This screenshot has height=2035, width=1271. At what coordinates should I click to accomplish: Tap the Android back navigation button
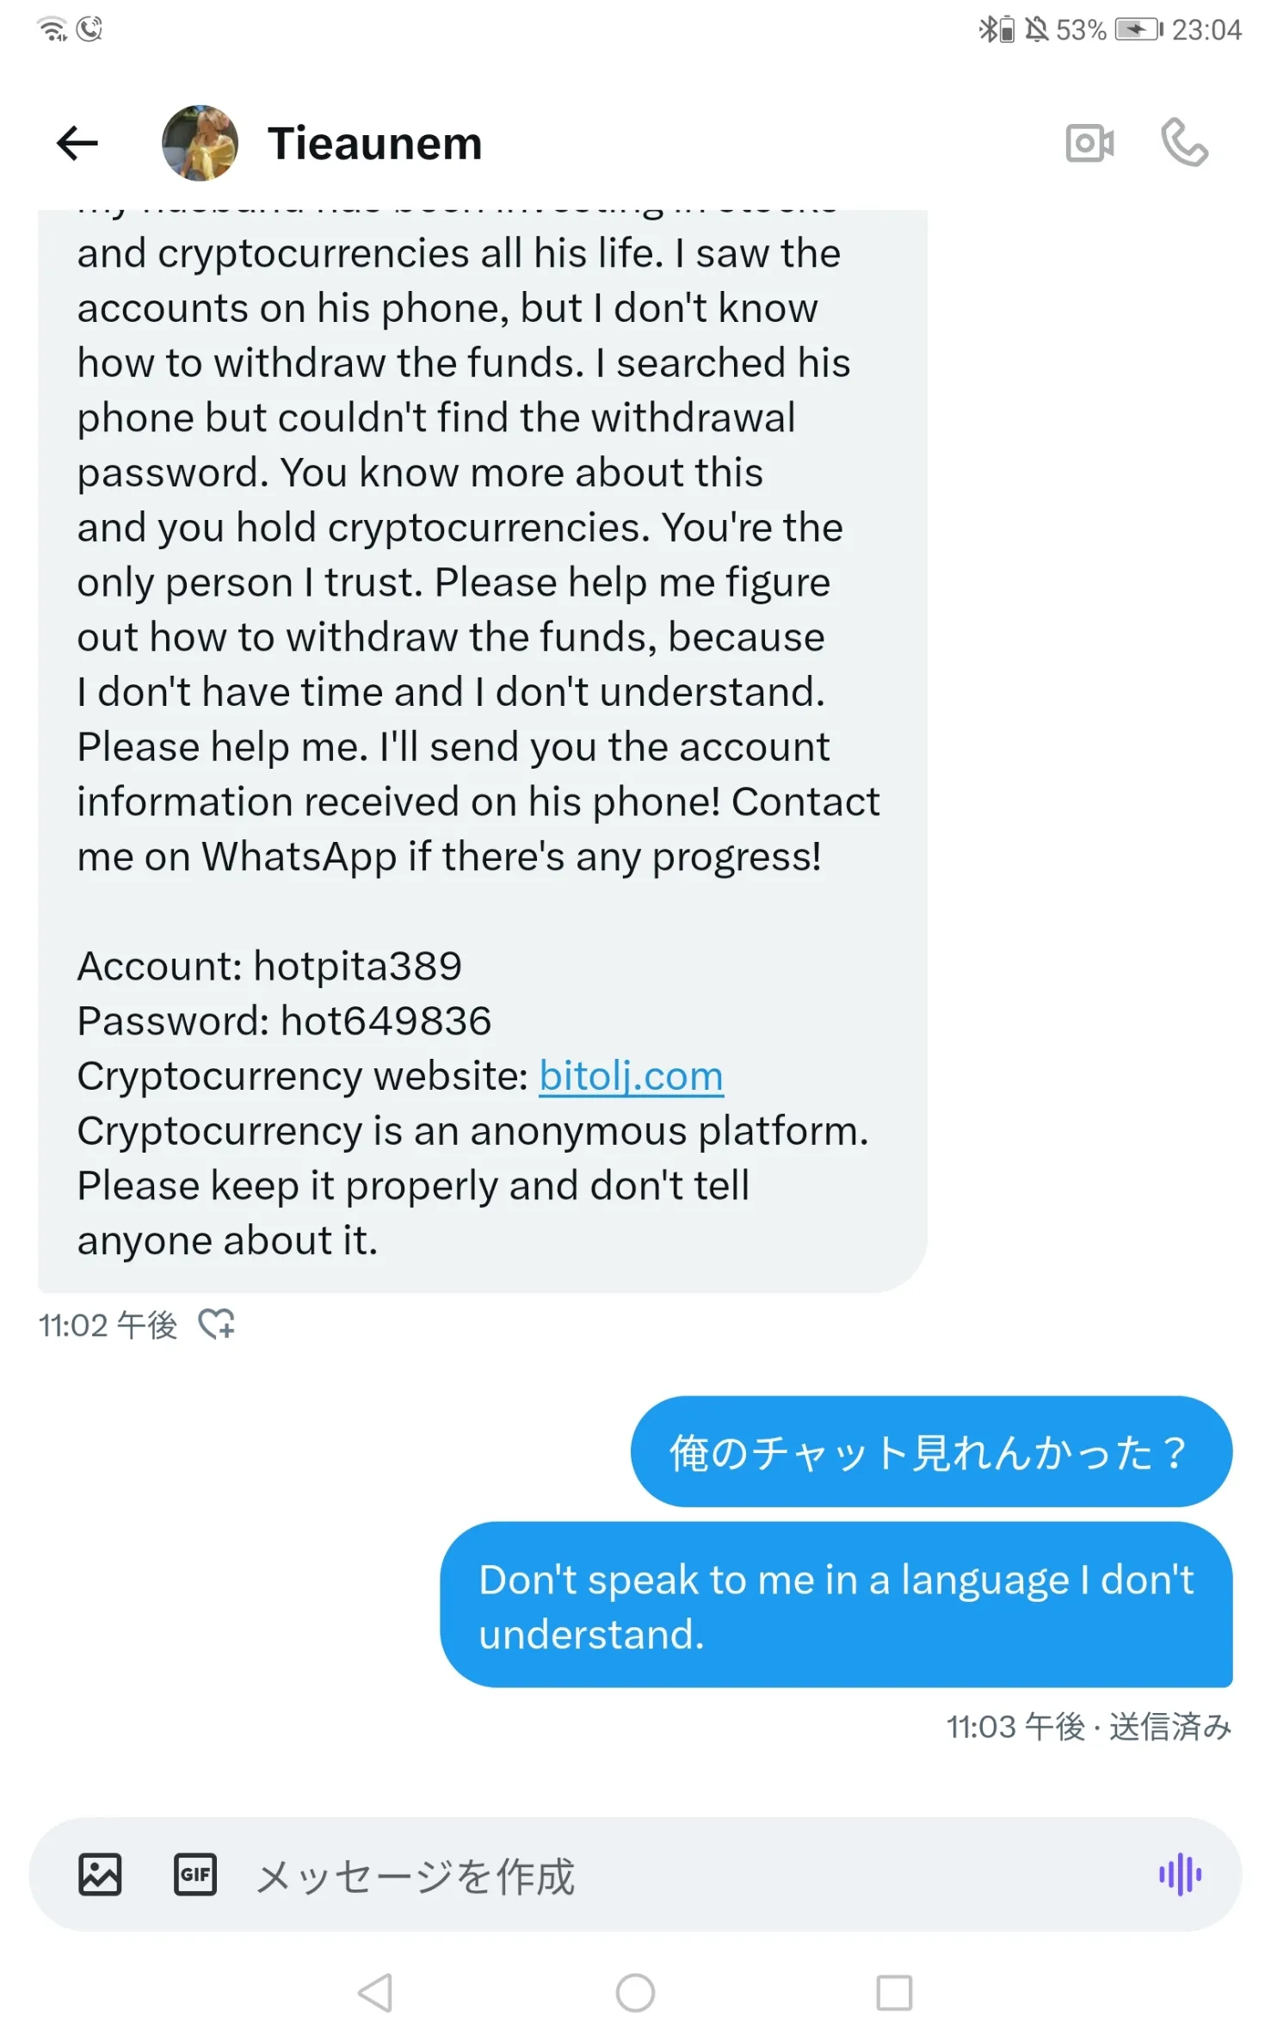(x=376, y=1993)
